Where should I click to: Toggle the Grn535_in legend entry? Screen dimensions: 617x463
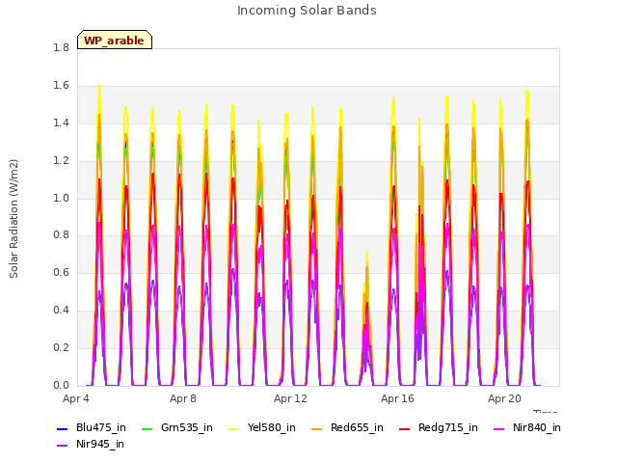[177, 427]
